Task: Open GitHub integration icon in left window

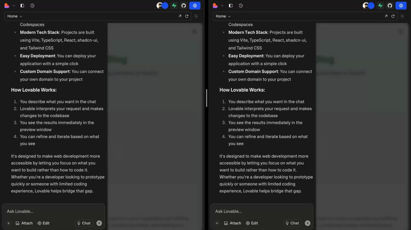Action: pyautogui.click(x=184, y=5)
